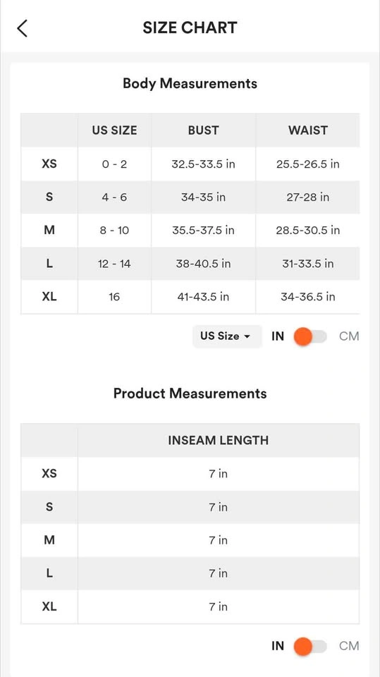Image resolution: width=380 pixels, height=677 pixels.
Task: Click the US SIZE column header
Action: 114,130
